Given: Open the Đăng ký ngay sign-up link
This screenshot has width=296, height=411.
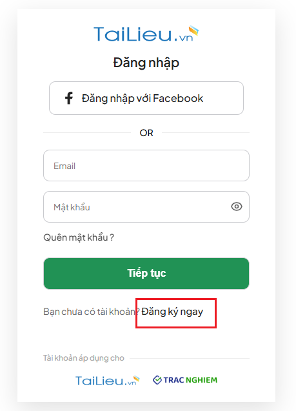Looking at the screenshot, I should coord(172,312).
